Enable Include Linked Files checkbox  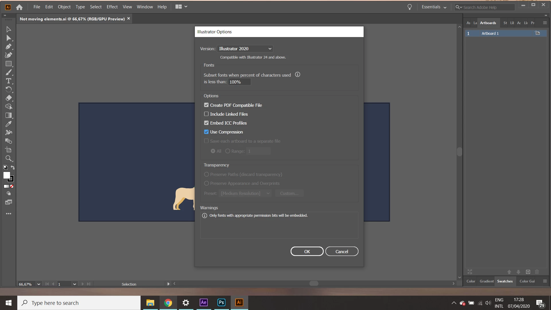(x=206, y=114)
